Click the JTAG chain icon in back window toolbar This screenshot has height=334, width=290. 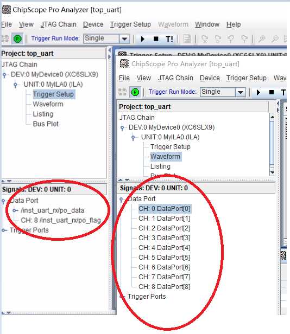[5, 39]
